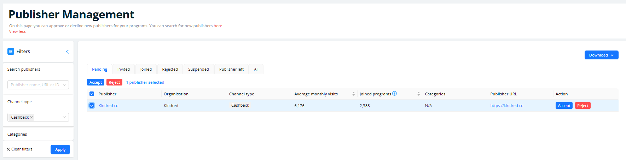Uncheck the Kindred.co row checkbox
Screen dimensions: 626x160
coord(92,106)
